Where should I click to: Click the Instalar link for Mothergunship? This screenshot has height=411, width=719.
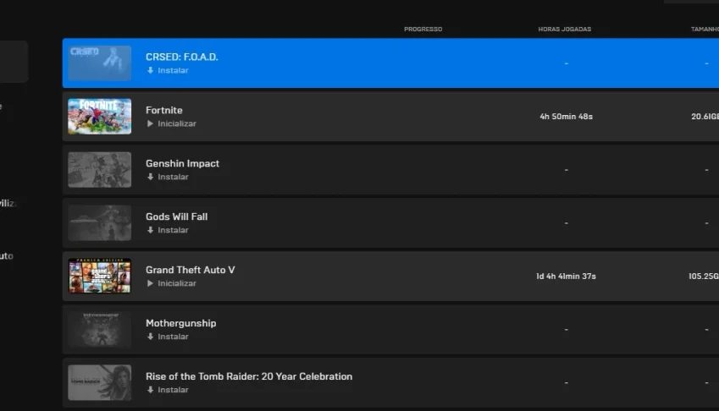(x=173, y=337)
